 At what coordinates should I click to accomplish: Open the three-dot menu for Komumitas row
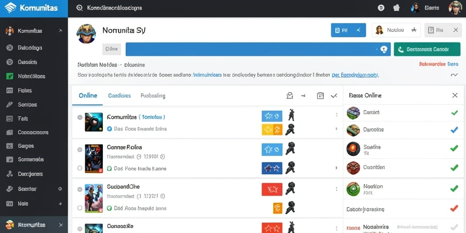(x=336, y=115)
